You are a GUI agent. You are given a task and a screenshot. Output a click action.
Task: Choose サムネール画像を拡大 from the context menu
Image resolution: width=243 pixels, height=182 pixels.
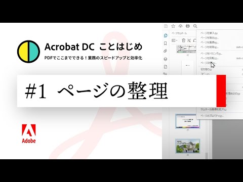(x=213, y=109)
